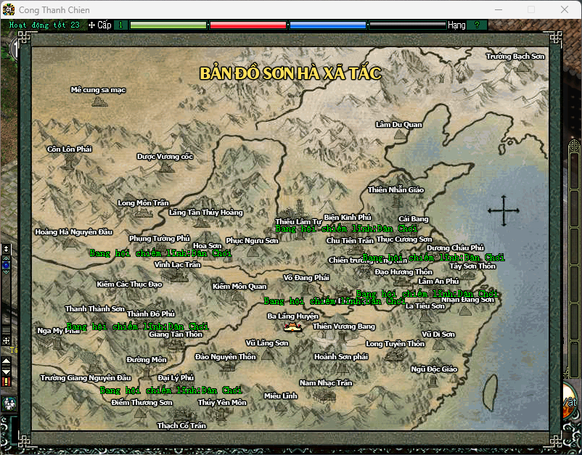Viewport: 582px width, 455px height.
Task: Click the Hạng rank label in status bar
Action: (x=456, y=25)
